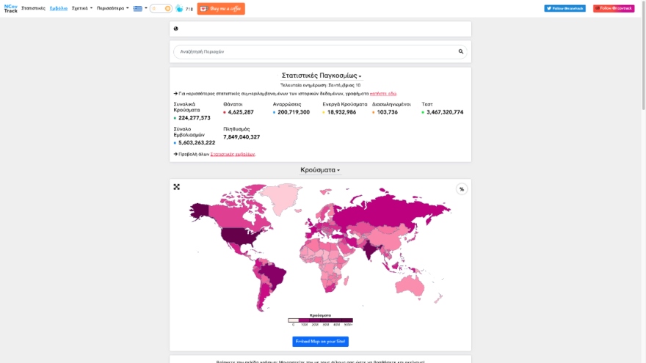Image resolution: width=646 pixels, height=363 pixels.
Task: Expand the map to fullscreen
Action: click(x=177, y=187)
